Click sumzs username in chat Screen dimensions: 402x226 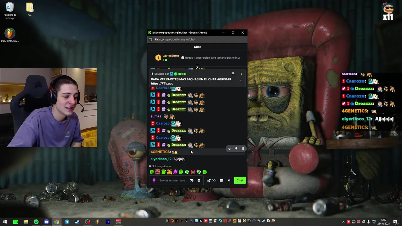pos(156,116)
